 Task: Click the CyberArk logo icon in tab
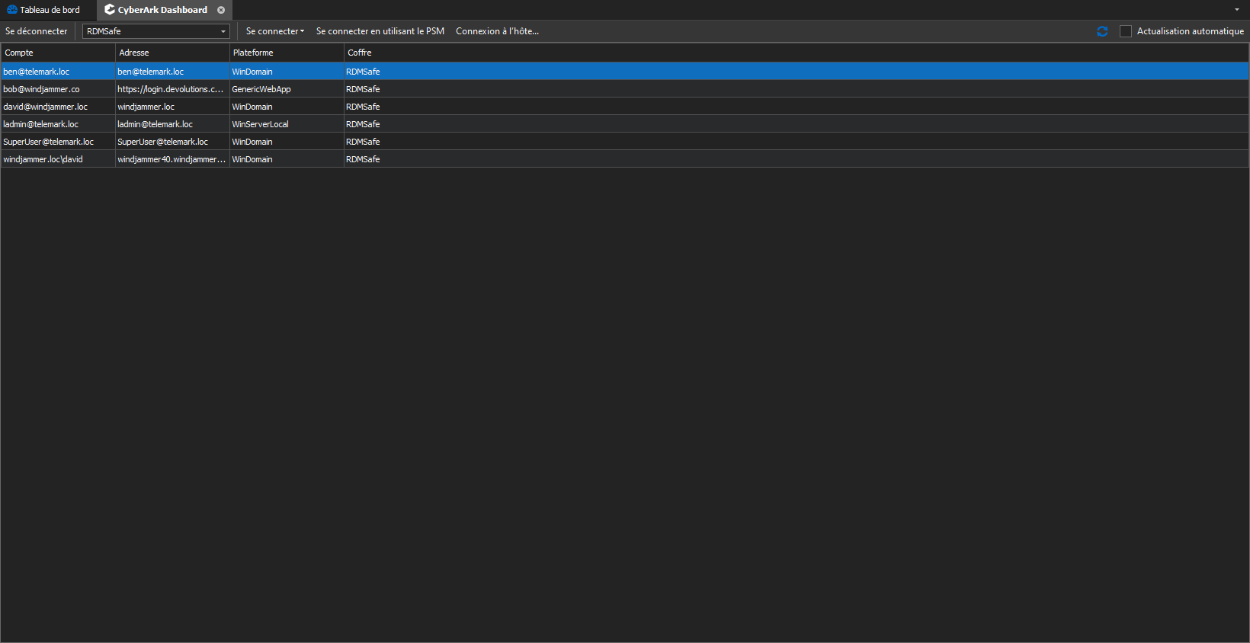click(x=110, y=10)
